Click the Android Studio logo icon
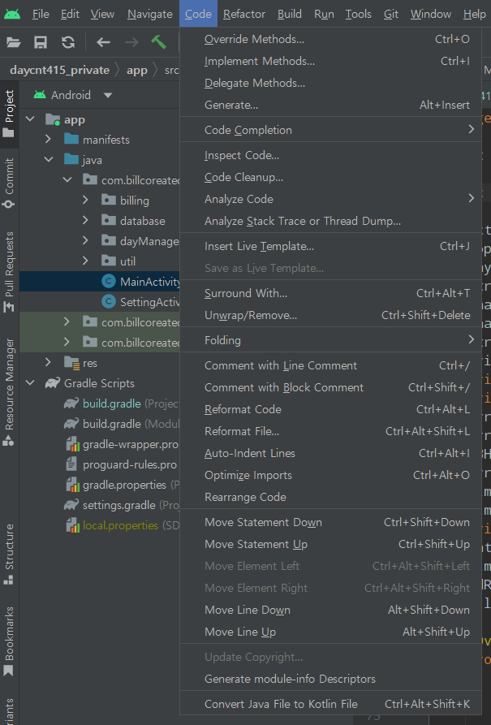The image size is (491, 725). click(x=12, y=15)
